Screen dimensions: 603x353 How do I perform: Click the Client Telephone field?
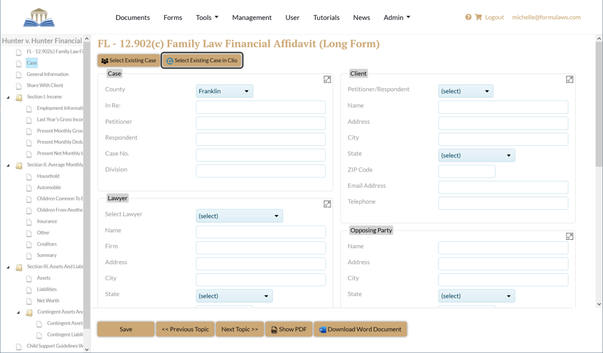pyautogui.click(x=503, y=204)
